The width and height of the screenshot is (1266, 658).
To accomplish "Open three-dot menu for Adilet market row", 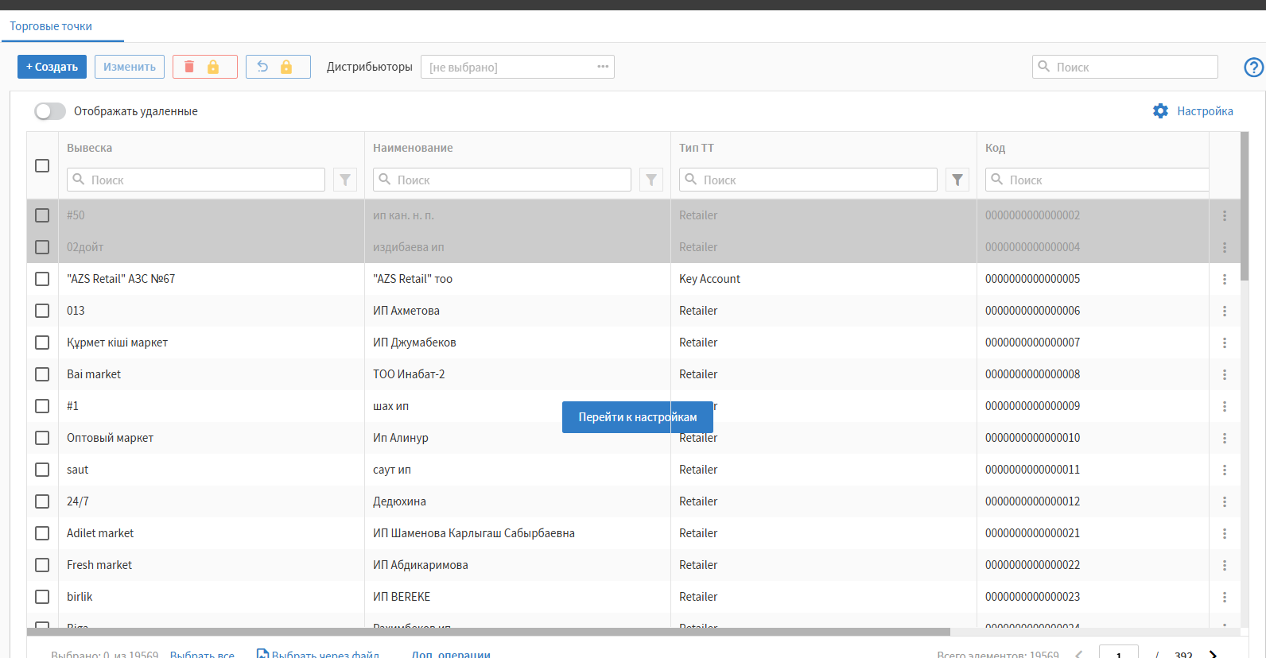I will (x=1225, y=533).
